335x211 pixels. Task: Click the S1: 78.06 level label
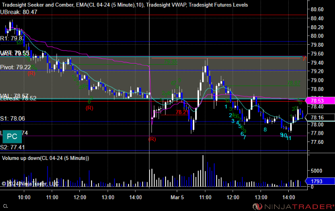(12, 119)
